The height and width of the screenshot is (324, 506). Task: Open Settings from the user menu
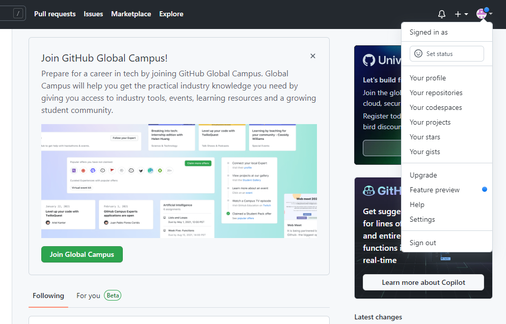click(446, 219)
